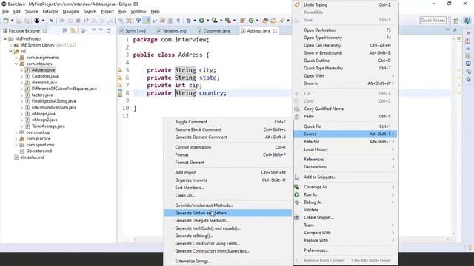Image resolution: width=474 pixels, height=266 pixels.
Task: Click the Java perspective icon
Action: (x=467, y=21)
